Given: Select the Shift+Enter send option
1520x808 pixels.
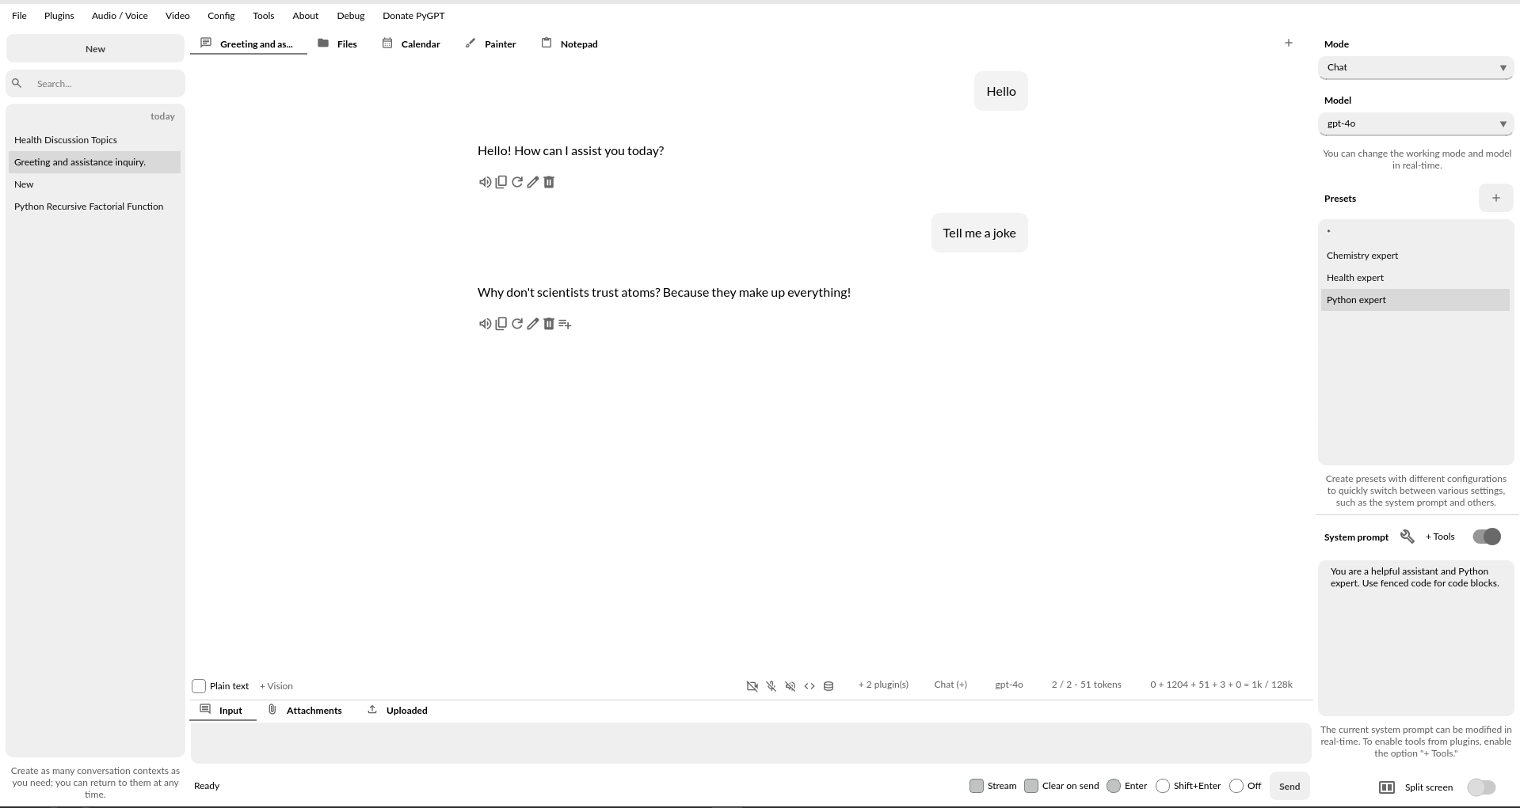Looking at the screenshot, I should [1163, 786].
